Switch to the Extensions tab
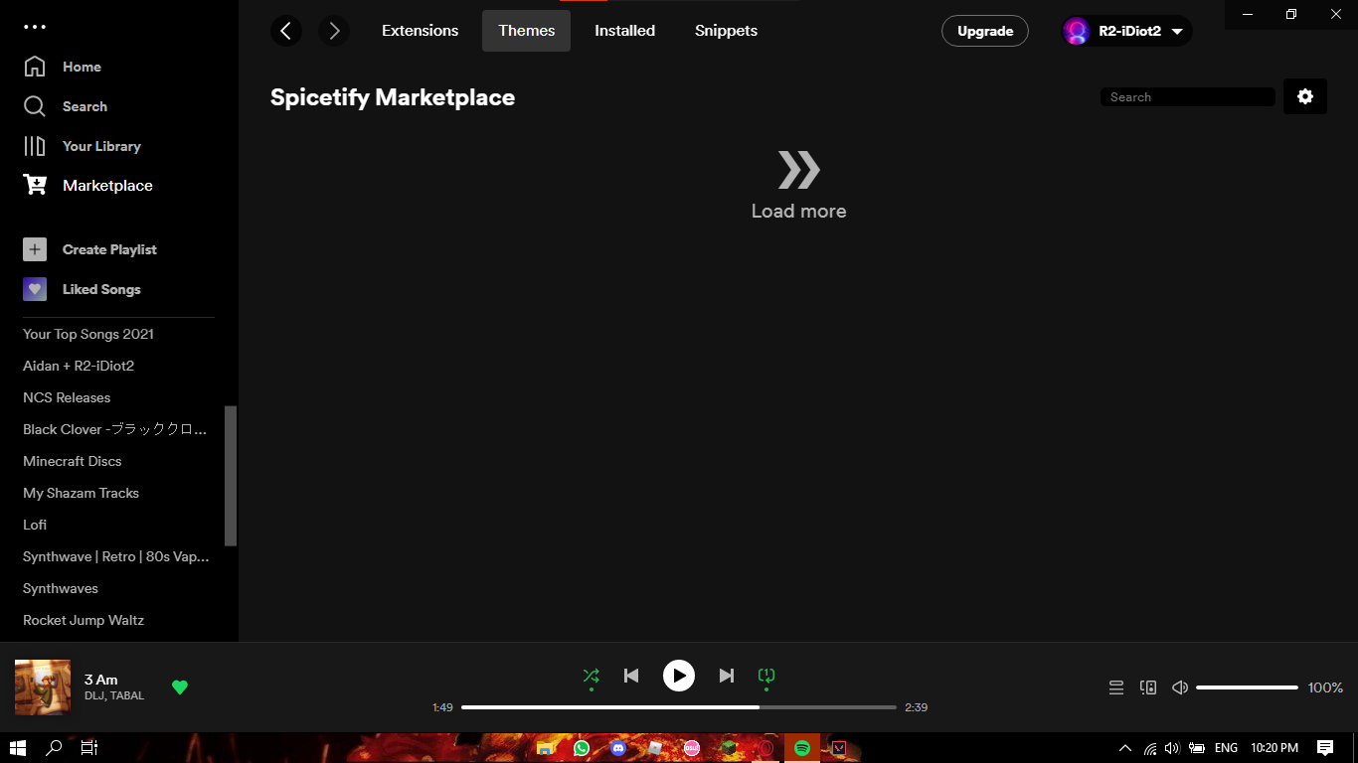 pyautogui.click(x=421, y=31)
